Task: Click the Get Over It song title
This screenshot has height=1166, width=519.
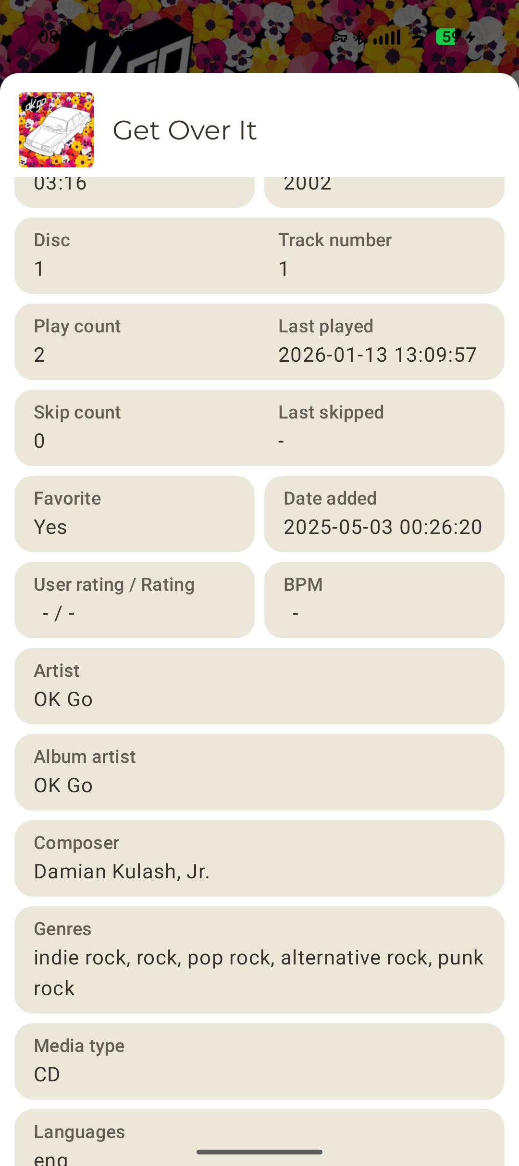Action: click(x=185, y=130)
